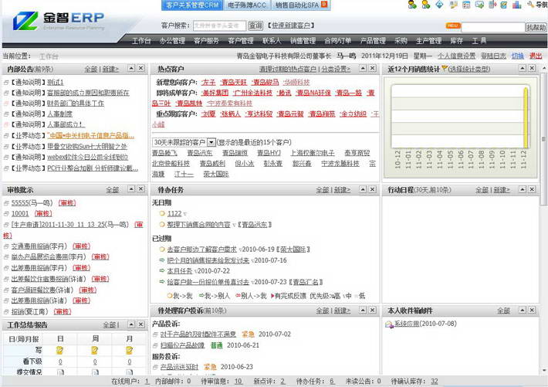This screenshot has width=548, height=387.
Task: Click the 找帮助 button
Action: (536, 27)
